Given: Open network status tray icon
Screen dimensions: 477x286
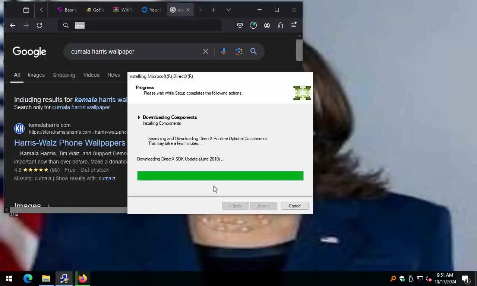Looking at the screenshot, I should click(420, 279).
